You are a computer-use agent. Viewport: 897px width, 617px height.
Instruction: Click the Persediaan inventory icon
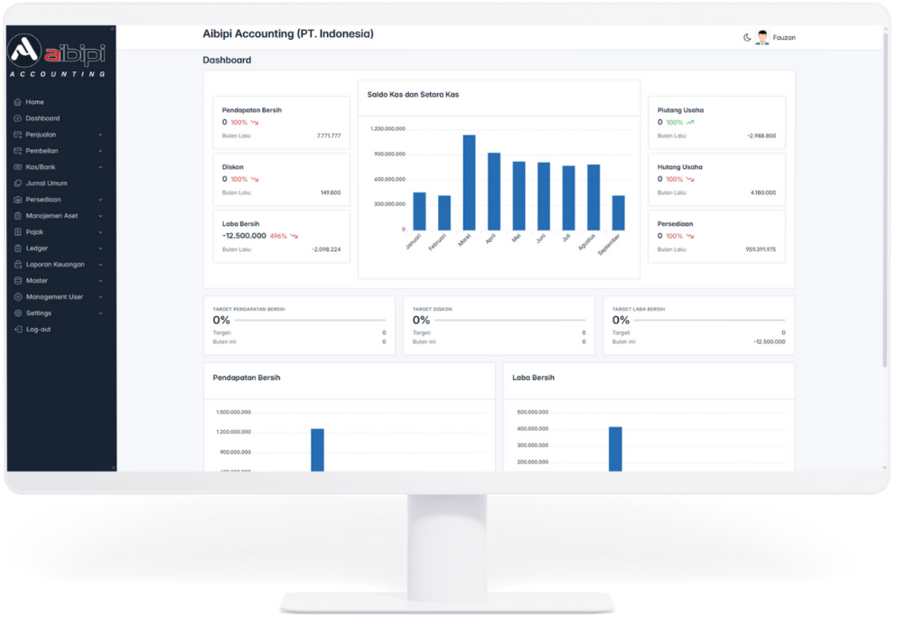[x=17, y=200]
